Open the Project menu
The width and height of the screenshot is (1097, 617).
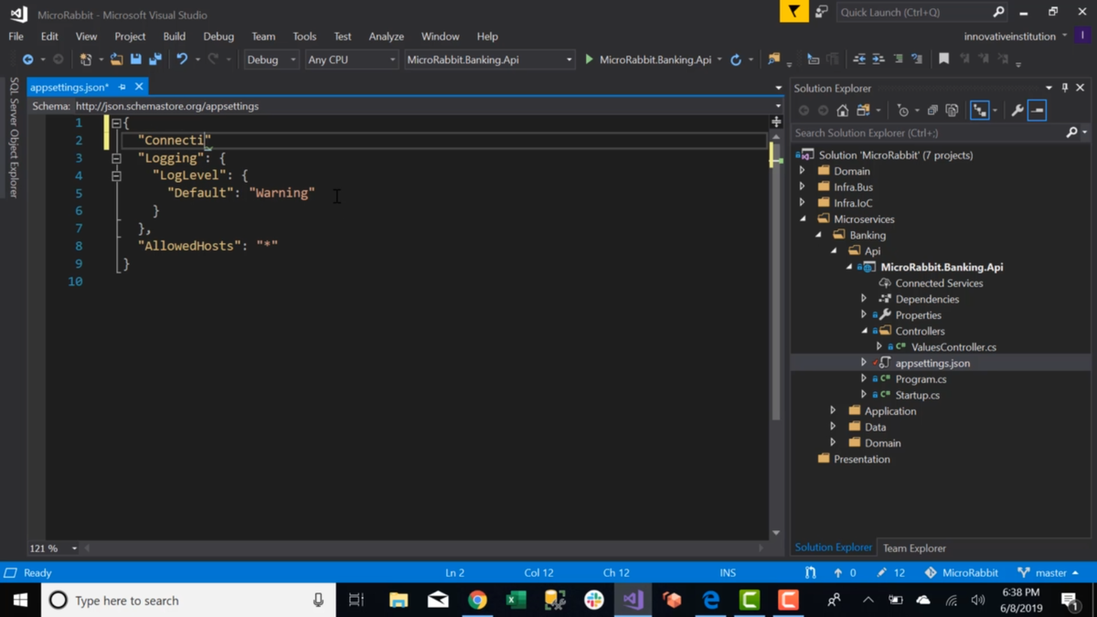(130, 37)
